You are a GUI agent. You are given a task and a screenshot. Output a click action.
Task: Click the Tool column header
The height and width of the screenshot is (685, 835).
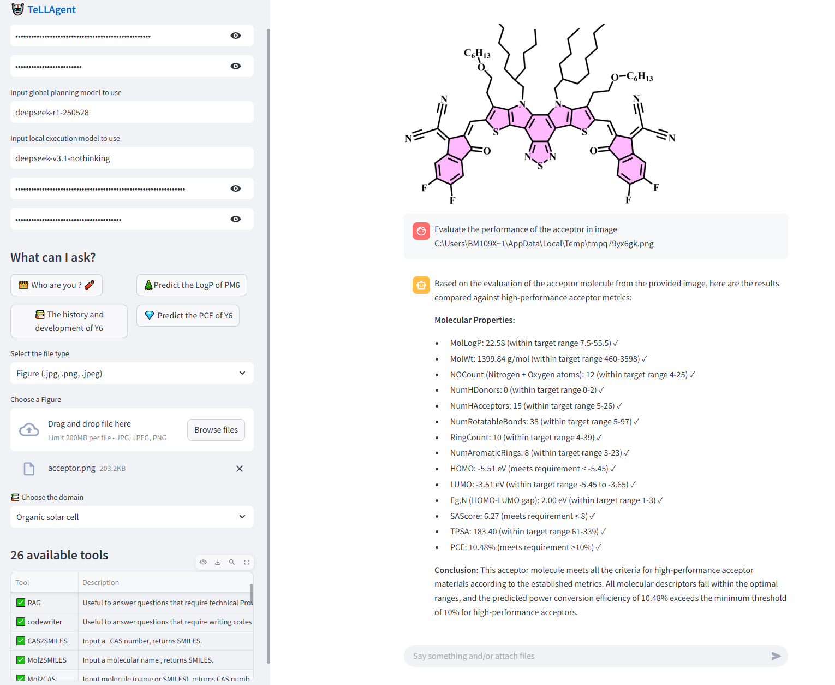point(44,582)
